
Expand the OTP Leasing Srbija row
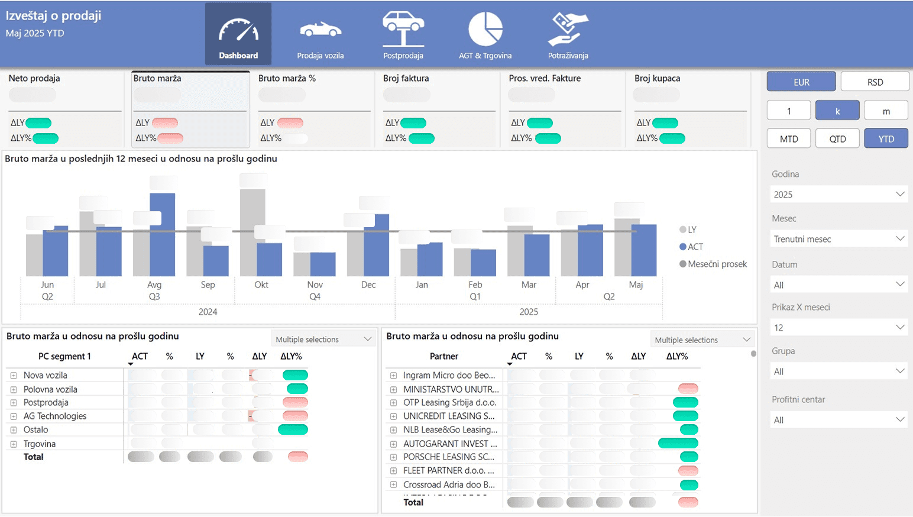(393, 402)
